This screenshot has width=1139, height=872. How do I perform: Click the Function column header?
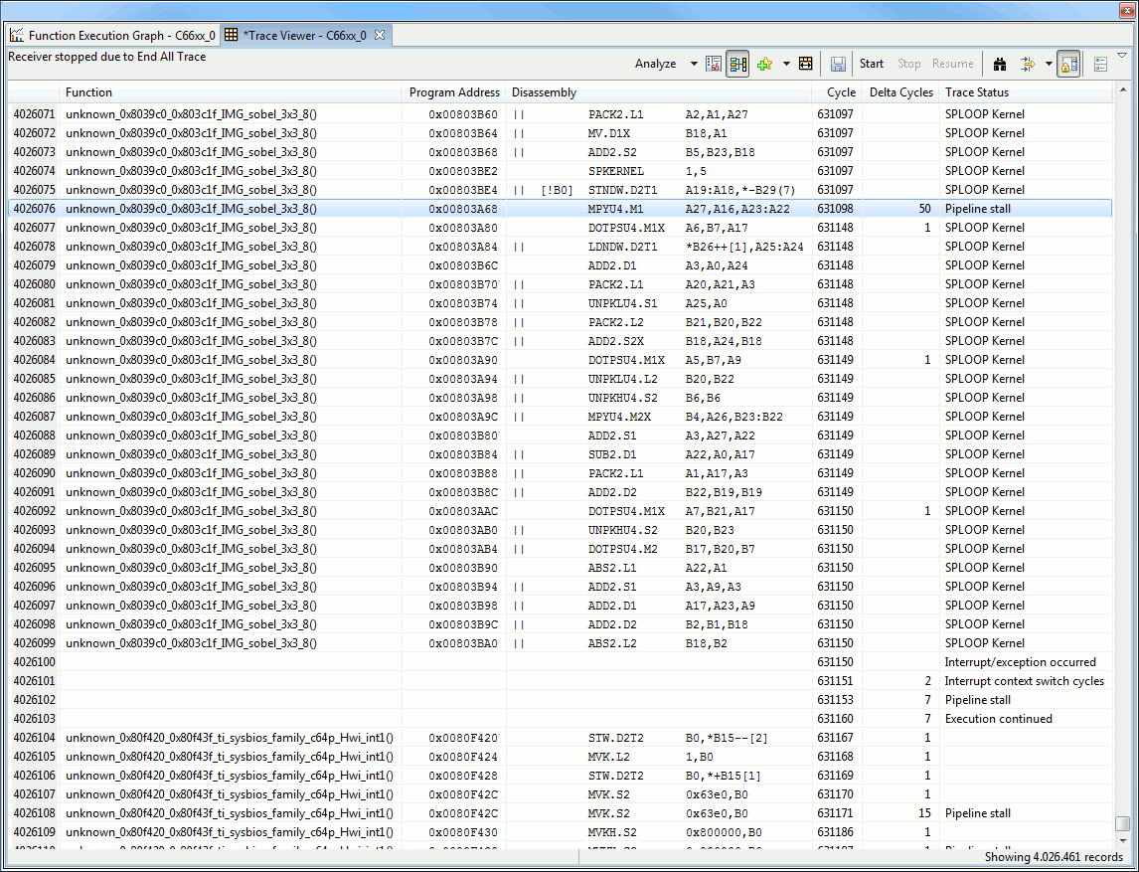coord(230,92)
